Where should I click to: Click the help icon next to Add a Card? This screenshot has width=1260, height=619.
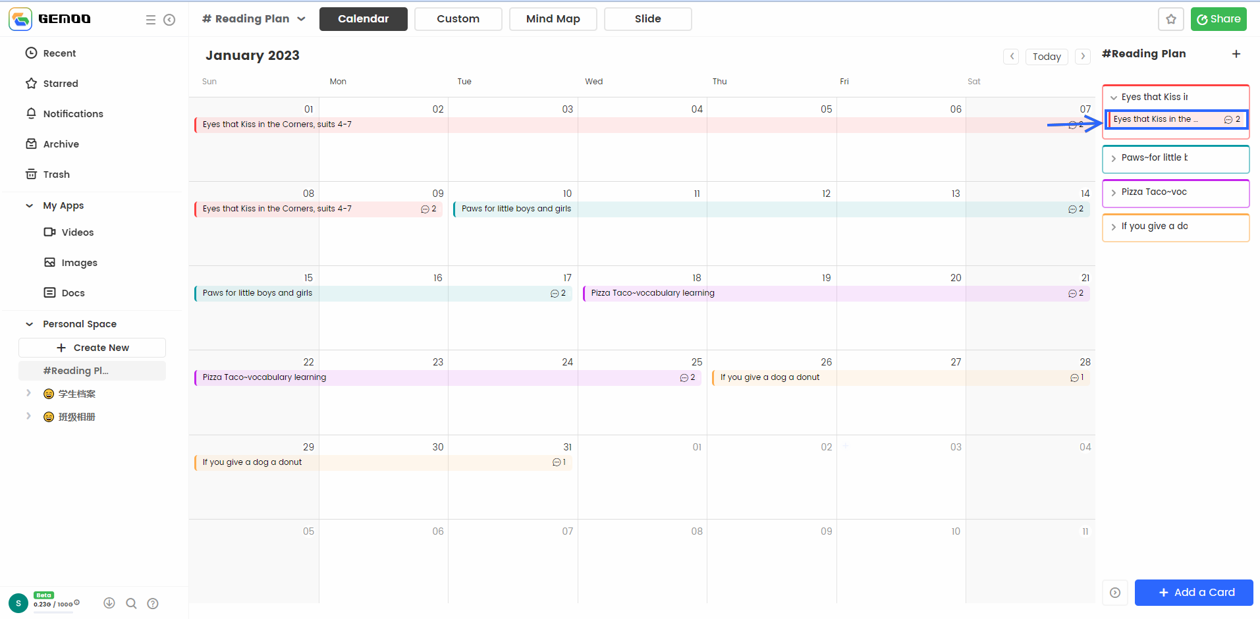point(1115,593)
